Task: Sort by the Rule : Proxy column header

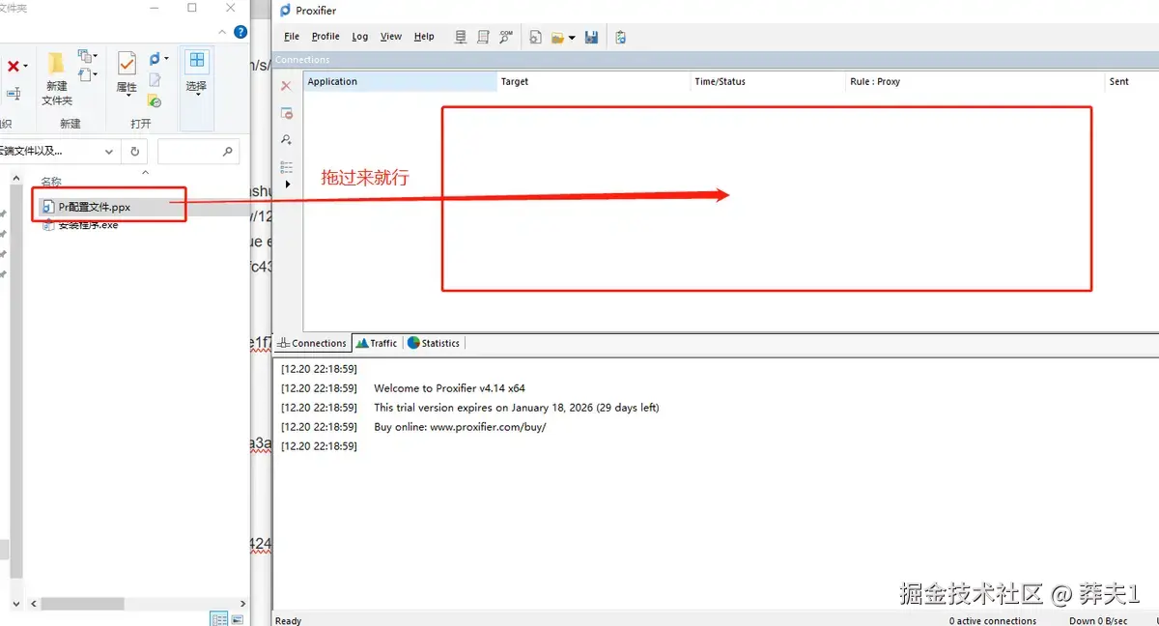Action: (975, 82)
